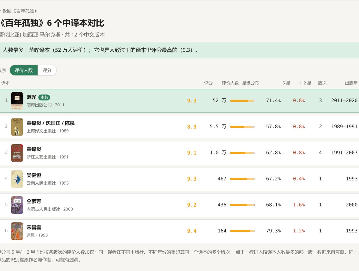The width and height of the screenshot is (359, 271).
Task: Click the 5 星 column header
Action: click(x=286, y=83)
